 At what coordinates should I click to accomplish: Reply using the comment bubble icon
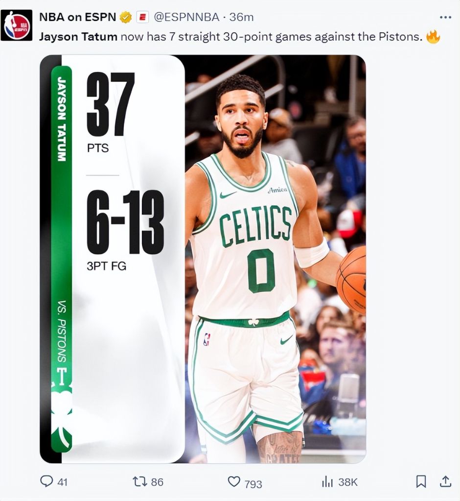46,481
